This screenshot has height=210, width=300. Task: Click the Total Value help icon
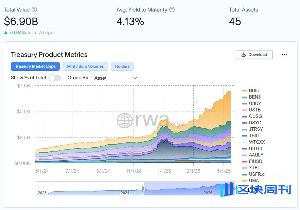click(x=34, y=9)
